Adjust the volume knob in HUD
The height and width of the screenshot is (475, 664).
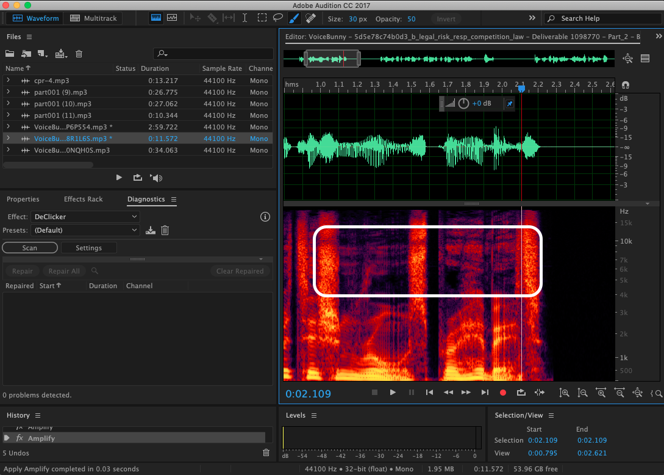point(463,104)
